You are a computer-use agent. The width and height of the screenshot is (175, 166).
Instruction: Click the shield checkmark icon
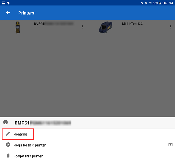point(8,145)
